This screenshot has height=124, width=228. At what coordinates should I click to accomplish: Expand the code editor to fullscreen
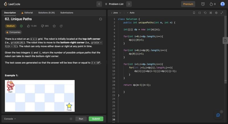[x=222, y=13]
